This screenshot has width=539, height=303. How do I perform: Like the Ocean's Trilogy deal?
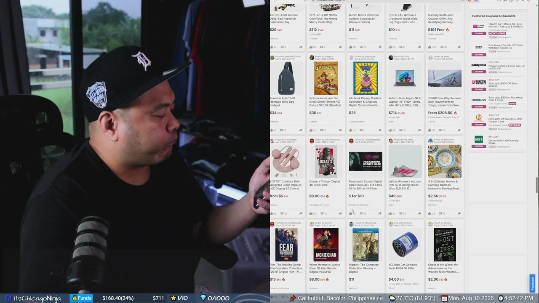(311, 213)
